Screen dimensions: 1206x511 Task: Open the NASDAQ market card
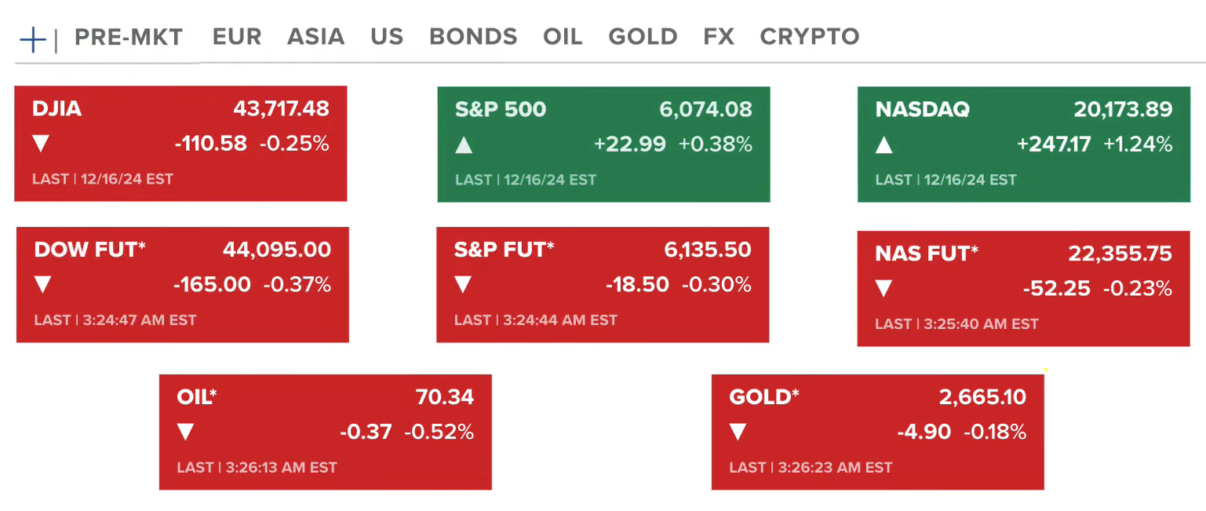[1024, 144]
